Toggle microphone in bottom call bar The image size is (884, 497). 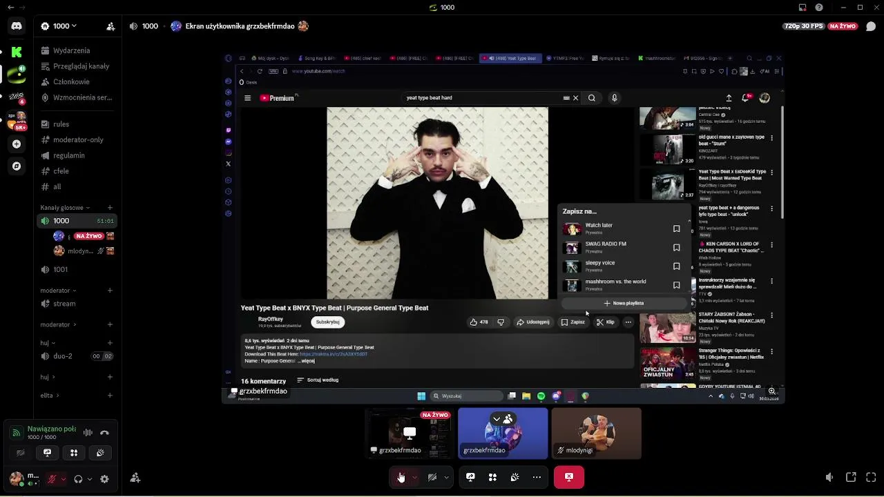coord(401,477)
